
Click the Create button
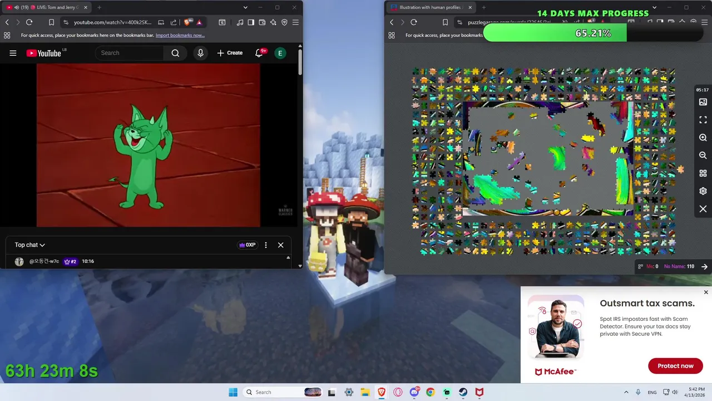(x=230, y=53)
